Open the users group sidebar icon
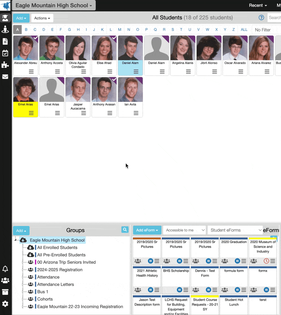Image resolution: width=281 pixels, height=315 pixels. click(5, 280)
